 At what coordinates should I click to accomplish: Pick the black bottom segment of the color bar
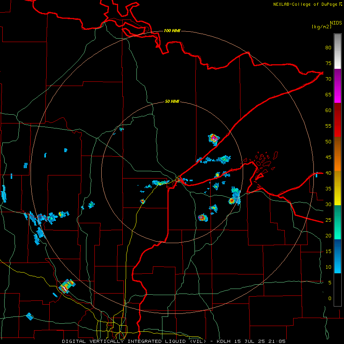[x=338, y=289]
